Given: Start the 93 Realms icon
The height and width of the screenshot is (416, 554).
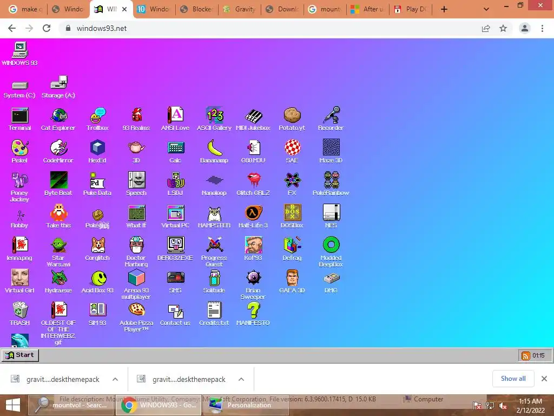Looking at the screenshot, I should (136, 119).
